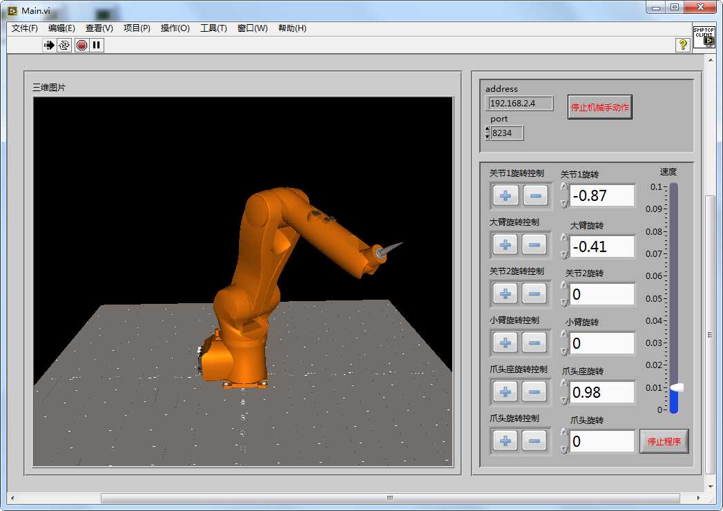This screenshot has height=511, width=723.
Task: Click the address field showing 192.168.2.4
Action: pyautogui.click(x=519, y=104)
